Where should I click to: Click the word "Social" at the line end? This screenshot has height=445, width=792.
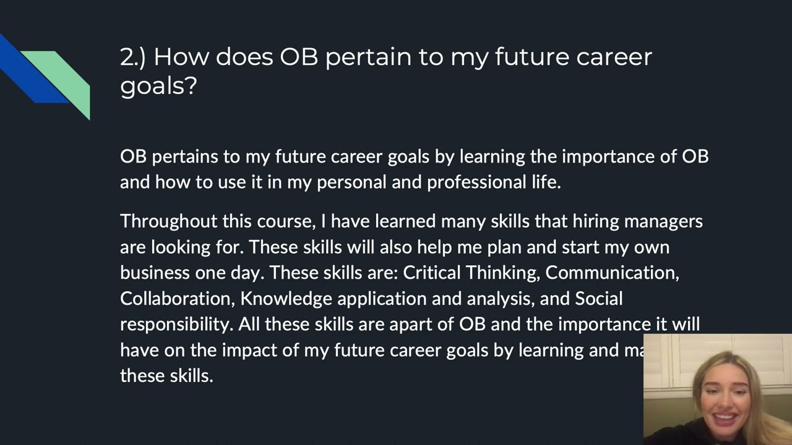[x=598, y=299]
